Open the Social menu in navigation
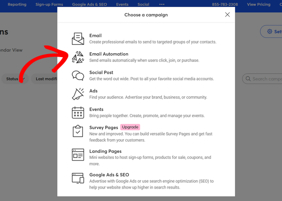The image size is (282, 201). coord(143,5)
